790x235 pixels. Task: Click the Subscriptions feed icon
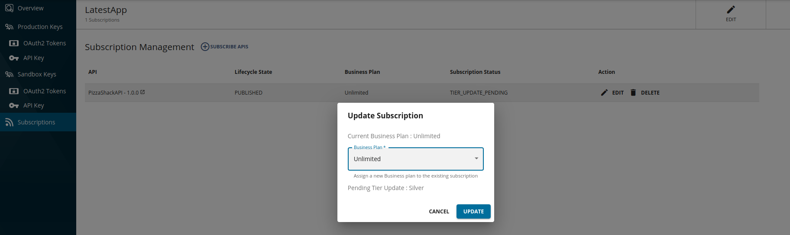coord(9,123)
